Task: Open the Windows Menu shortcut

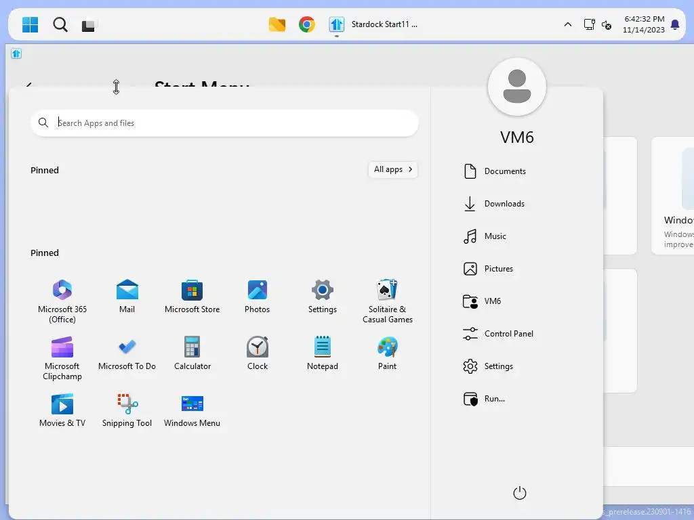Action: (x=192, y=410)
